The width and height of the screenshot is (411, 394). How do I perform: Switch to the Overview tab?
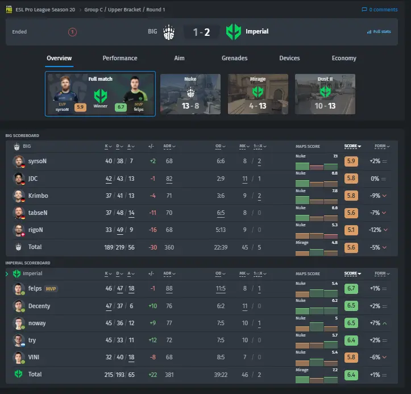coord(59,58)
